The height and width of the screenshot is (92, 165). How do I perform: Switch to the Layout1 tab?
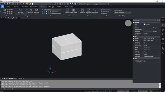click(x=15, y=78)
